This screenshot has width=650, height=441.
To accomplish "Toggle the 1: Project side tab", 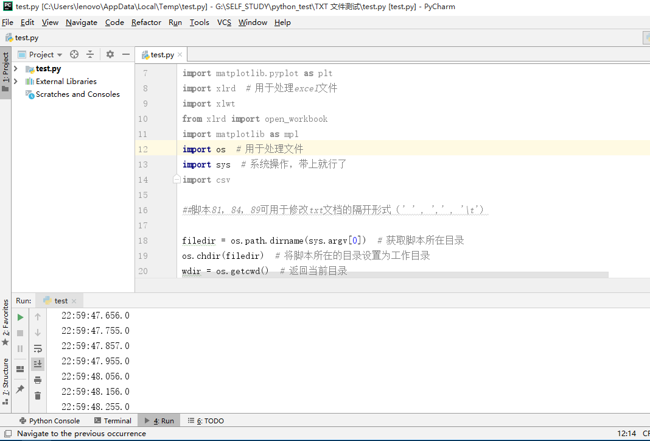I will click(x=5, y=72).
